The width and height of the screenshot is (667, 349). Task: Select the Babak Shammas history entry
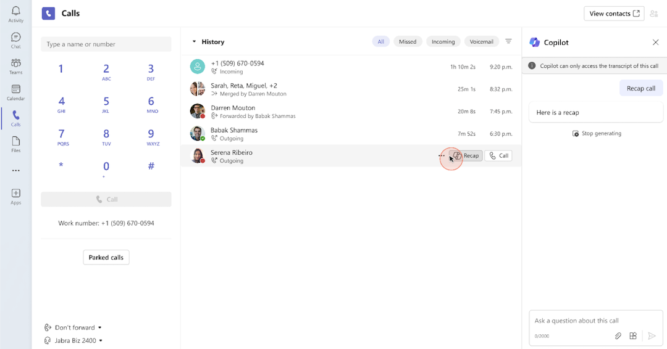point(351,134)
